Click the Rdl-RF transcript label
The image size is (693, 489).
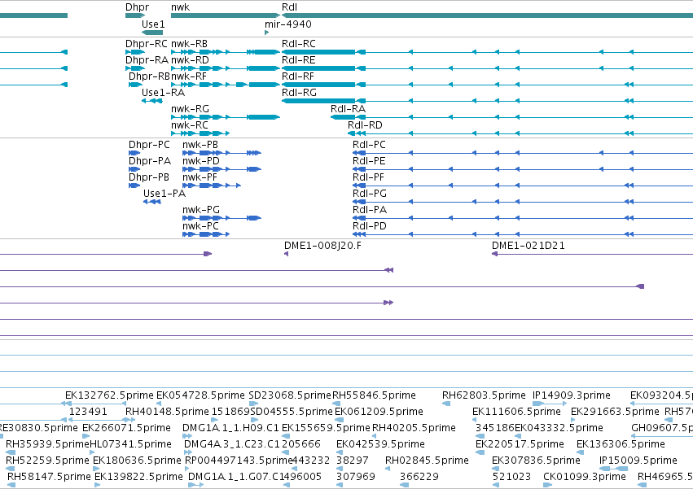298,76
